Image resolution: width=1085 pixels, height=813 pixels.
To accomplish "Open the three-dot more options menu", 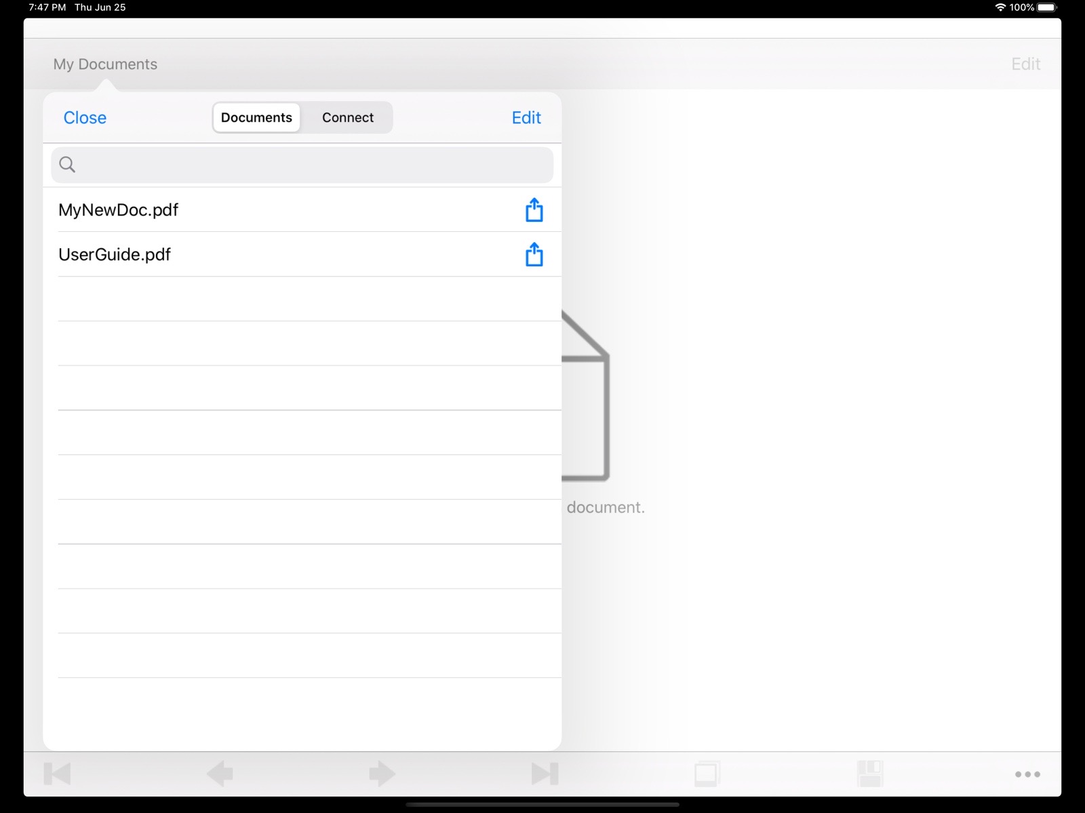I will click(1027, 774).
